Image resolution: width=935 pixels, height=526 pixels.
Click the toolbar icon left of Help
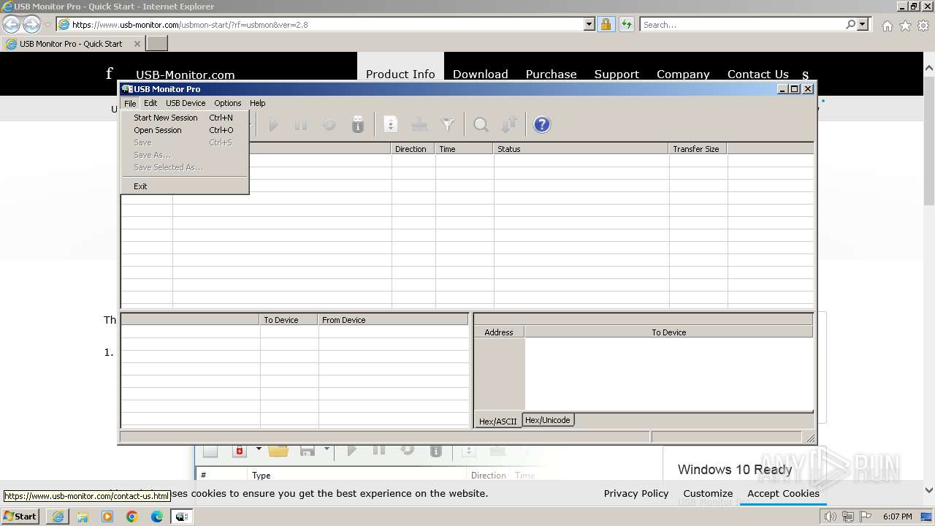[509, 125]
